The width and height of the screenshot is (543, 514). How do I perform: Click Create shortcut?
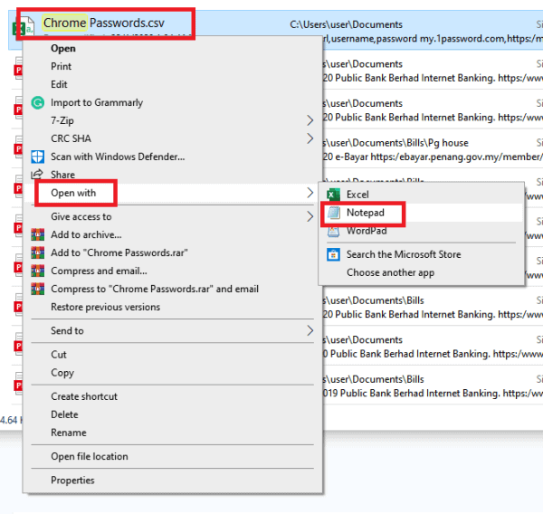(x=84, y=396)
